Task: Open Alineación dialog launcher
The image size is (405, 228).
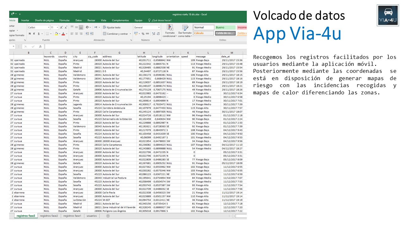Action: 131,40
